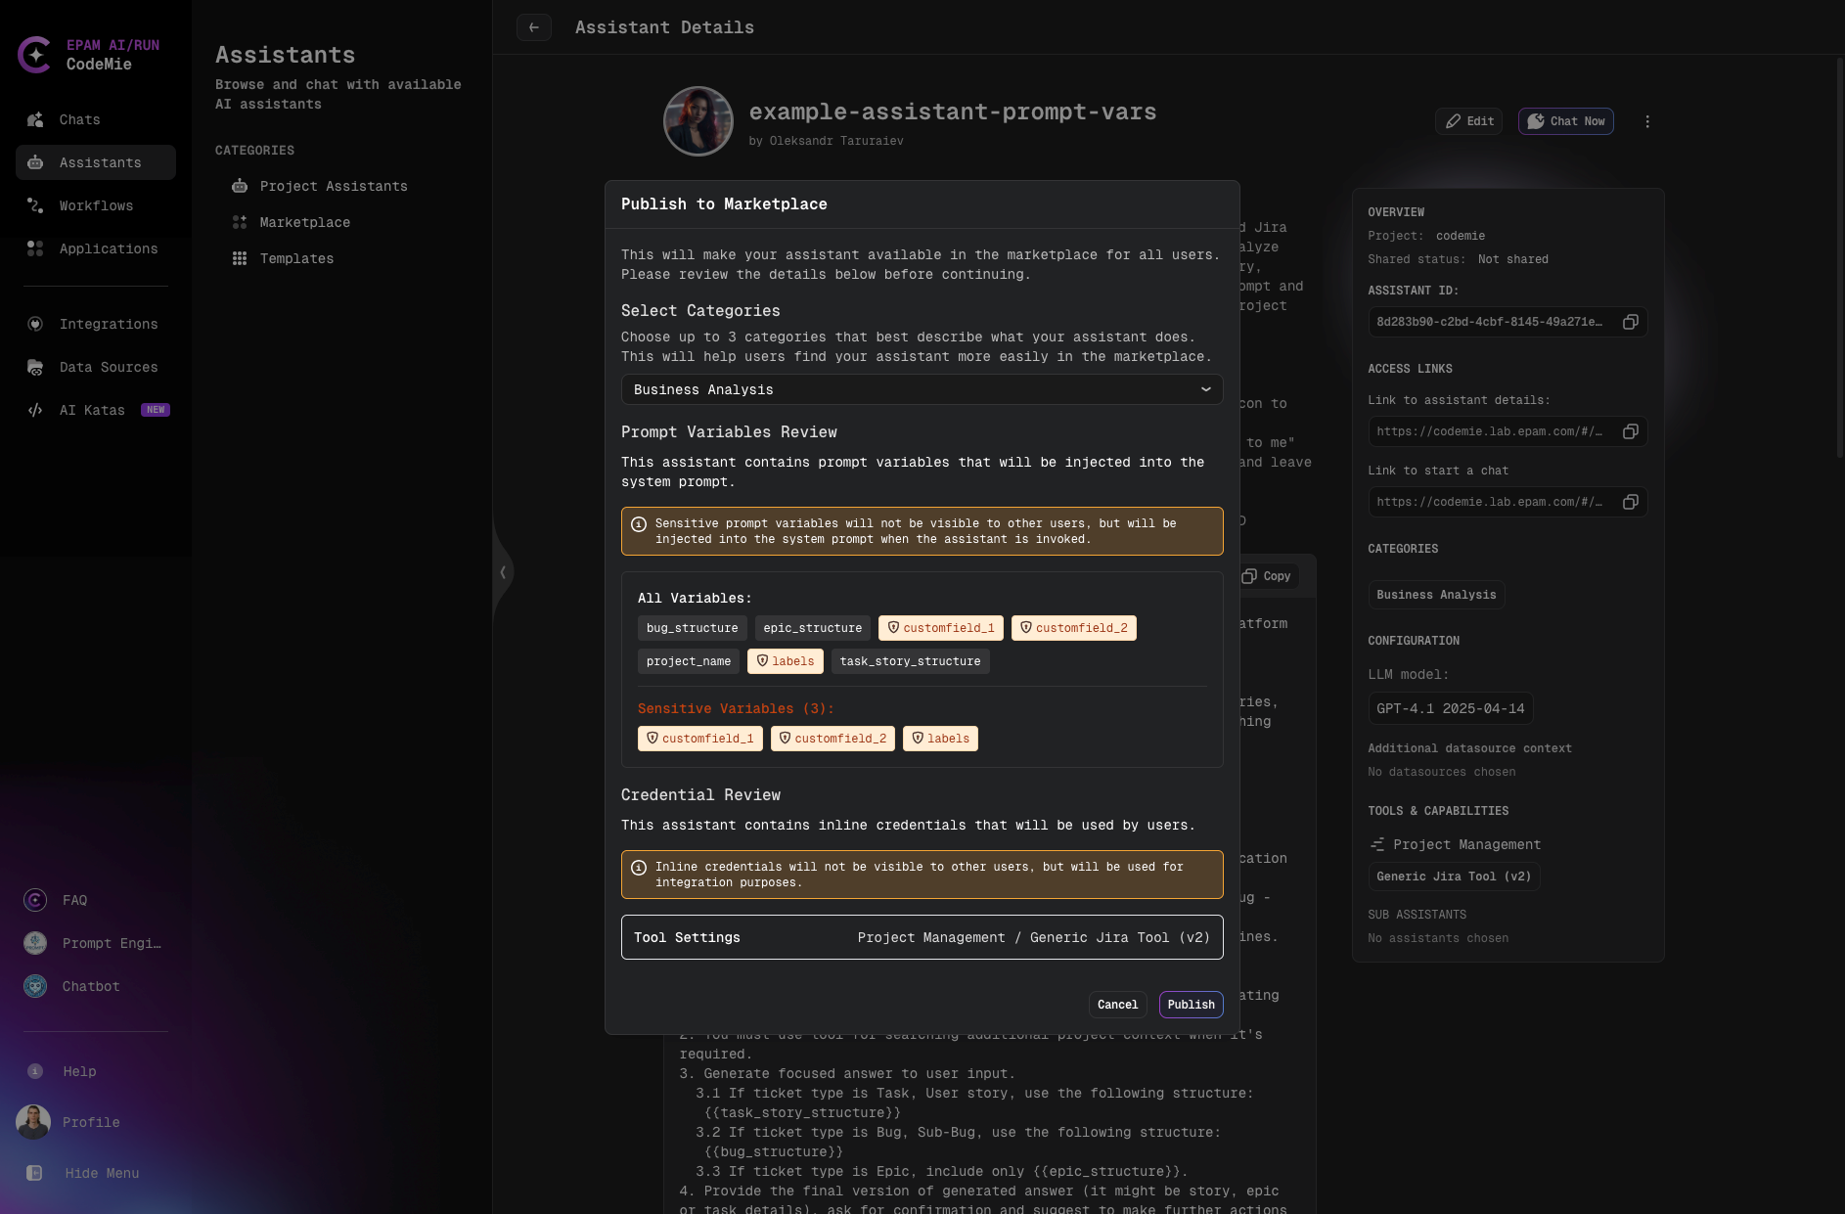Open the three-dot more options menu
1845x1214 pixels.
[1647, 121]
